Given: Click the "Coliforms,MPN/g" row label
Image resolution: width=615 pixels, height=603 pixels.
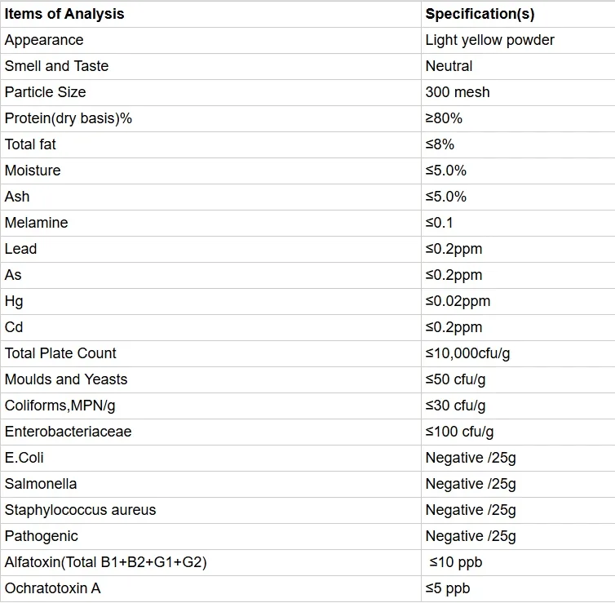Looking at the screenshot, I should (x=60, y=406).
